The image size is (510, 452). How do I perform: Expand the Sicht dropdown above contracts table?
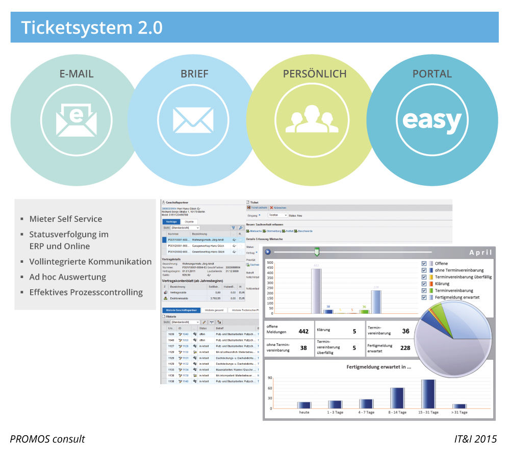tap(185, 228)
